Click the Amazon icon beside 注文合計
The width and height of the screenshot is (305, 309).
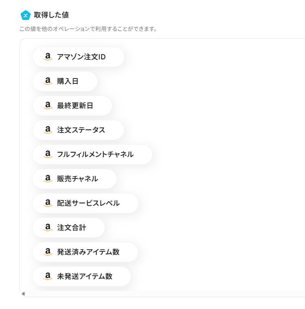tap(48, 228)
